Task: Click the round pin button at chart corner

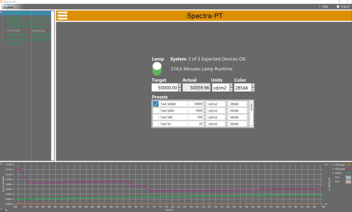Action: [1, 164]
